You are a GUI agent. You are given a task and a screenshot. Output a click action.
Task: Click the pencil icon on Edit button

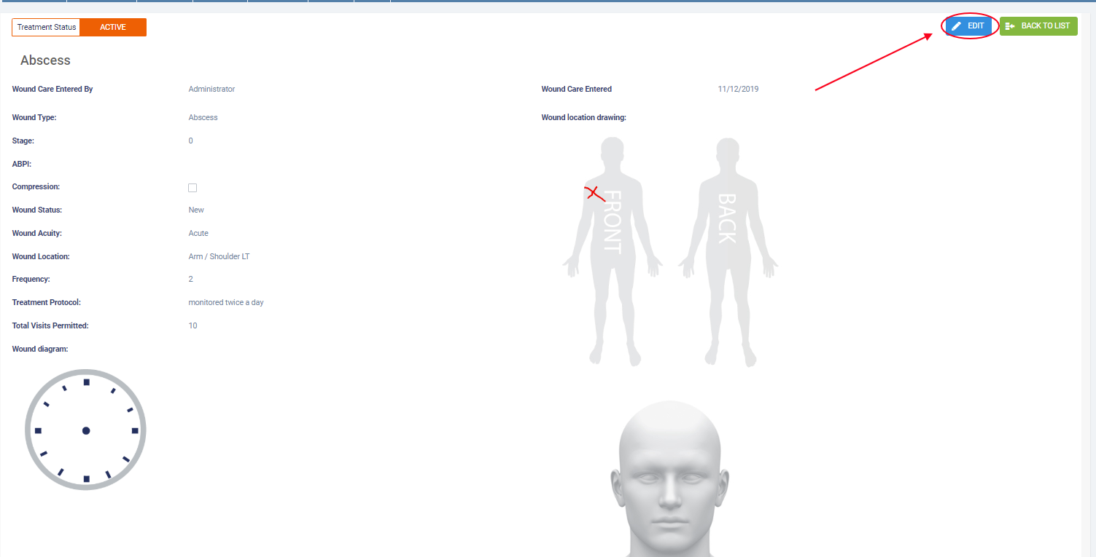click(x=957, y=26)
